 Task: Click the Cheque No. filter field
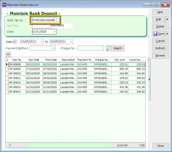pyautogui.click(x=91, y=48)
